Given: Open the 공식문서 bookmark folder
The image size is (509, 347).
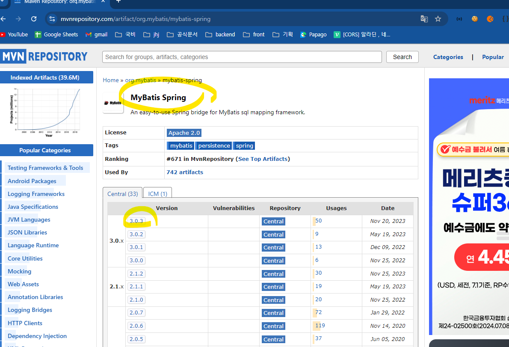Looking at the screenshot, I should [182, 34].
